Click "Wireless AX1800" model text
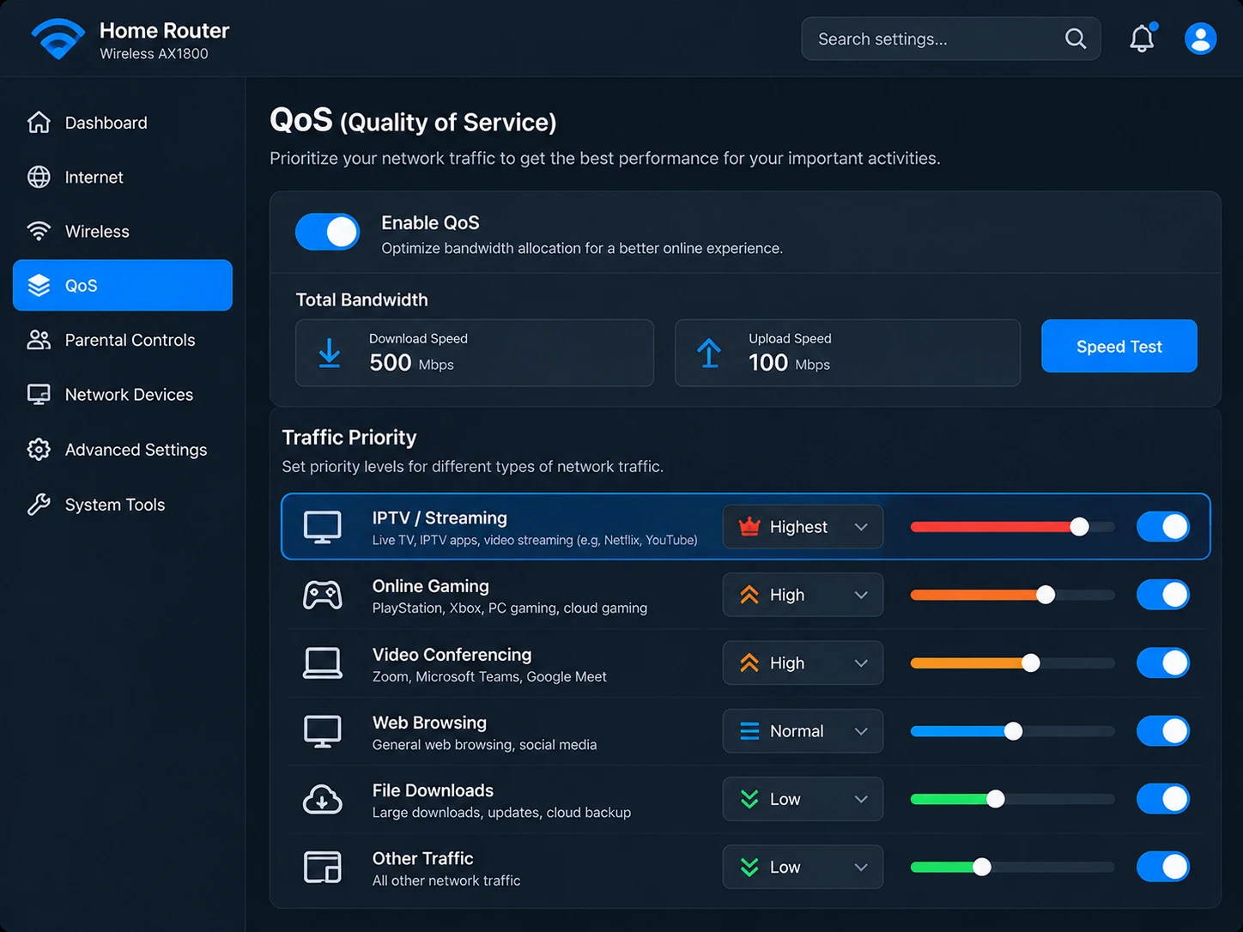 tap(154, 53)
